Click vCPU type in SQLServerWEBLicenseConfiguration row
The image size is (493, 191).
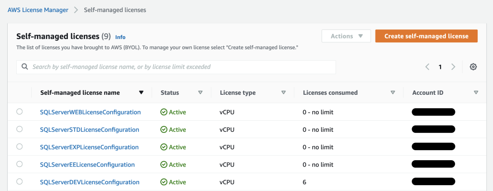[227, 112]
